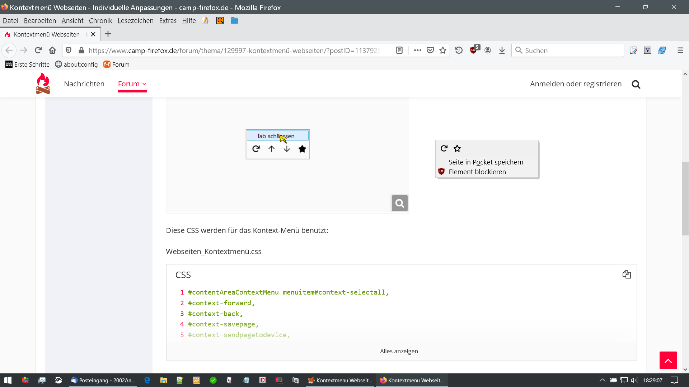Open Firefox hamburger application menu
The height and width of the screenshot is (387, 689).
pos(680,50)
